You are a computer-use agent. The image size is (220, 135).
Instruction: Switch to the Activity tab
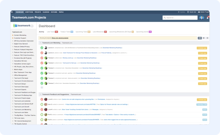pyautogui.click(x=41, y=32)
